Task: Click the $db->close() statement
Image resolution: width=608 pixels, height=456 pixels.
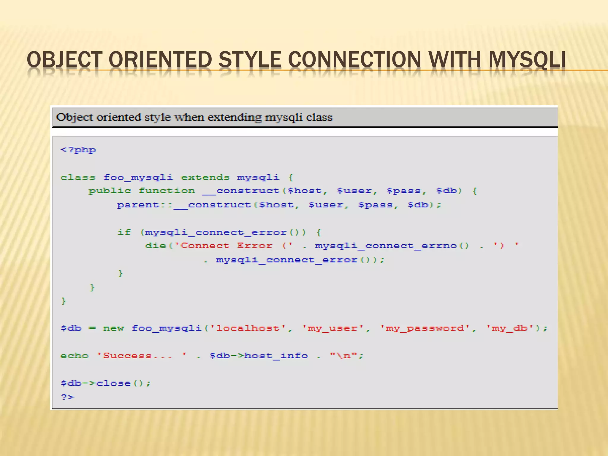Action: pyautogui.click(x=106, y=383)
